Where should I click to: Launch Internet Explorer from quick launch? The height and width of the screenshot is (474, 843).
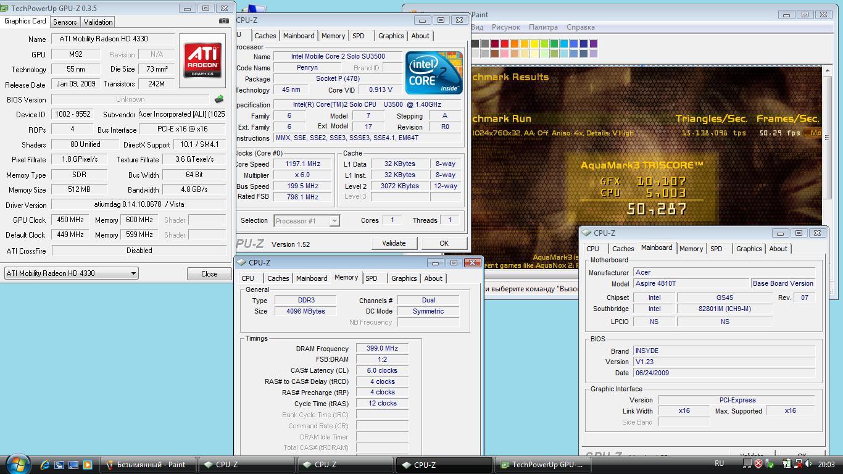pos(46,465)
